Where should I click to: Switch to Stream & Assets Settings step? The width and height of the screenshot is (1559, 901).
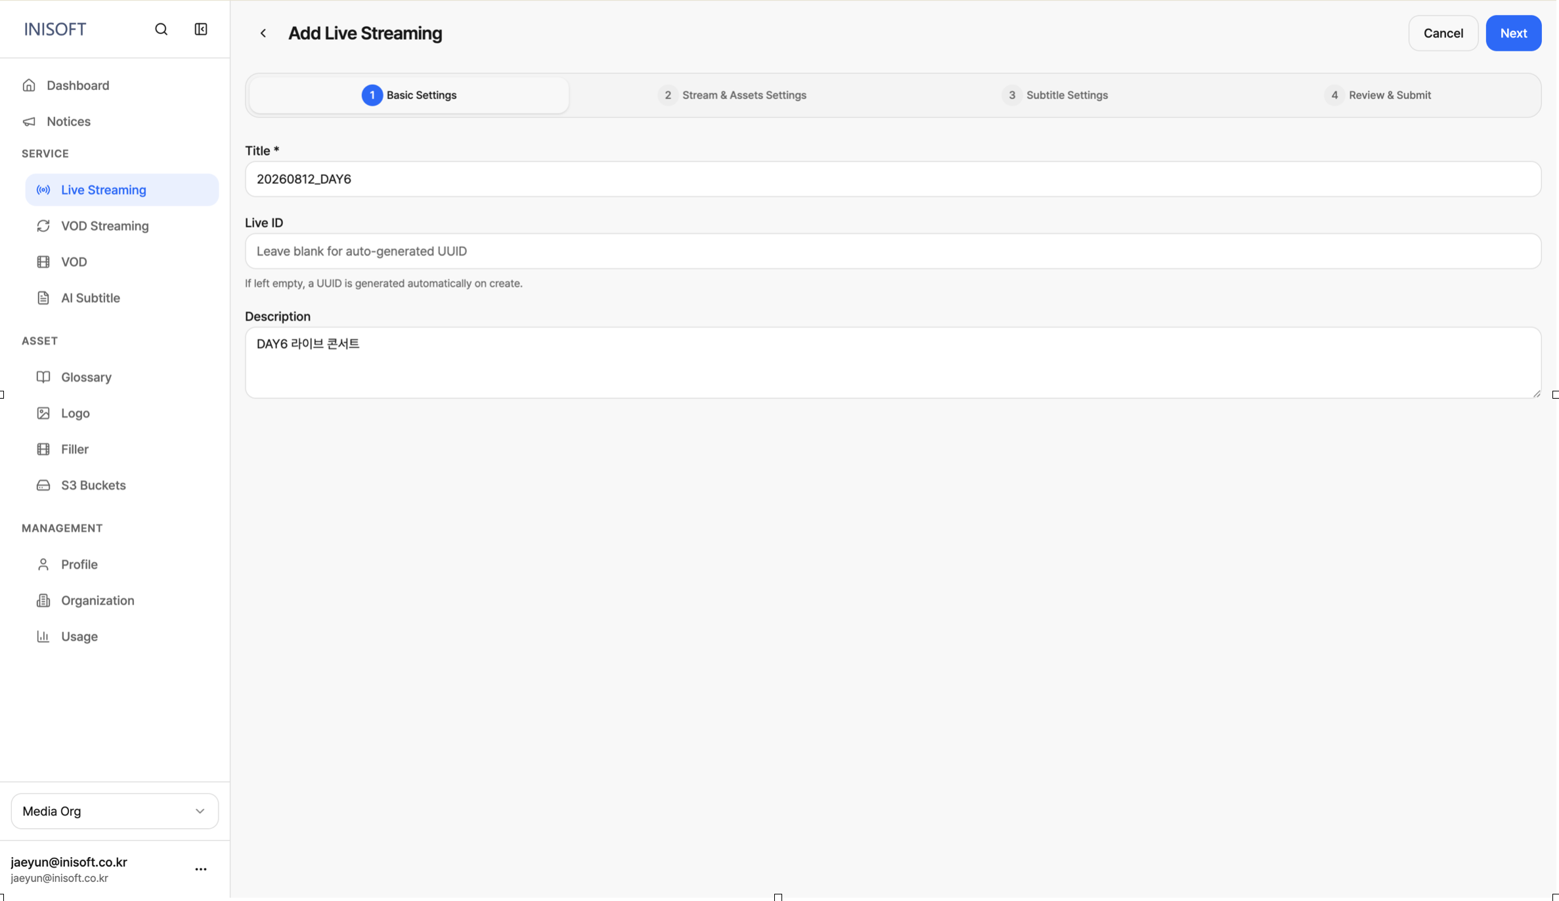click(x=732, y=95)
